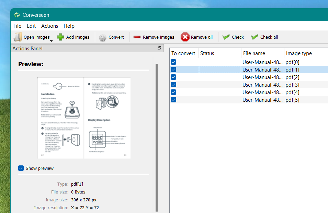The width and height of the screenshot is (328, 213).
Task: Toggle the Show preview checkbox
Action: [21, 168]
